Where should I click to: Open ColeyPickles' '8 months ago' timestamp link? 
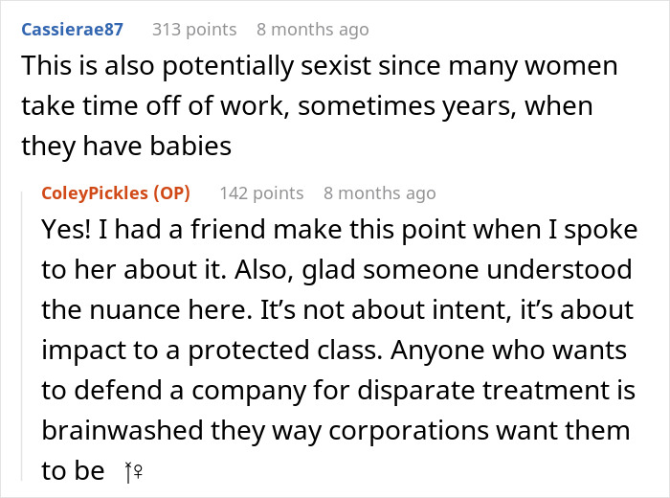point(379,193)
